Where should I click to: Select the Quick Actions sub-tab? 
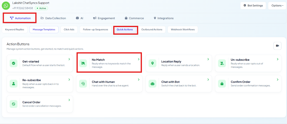[125, 29]
